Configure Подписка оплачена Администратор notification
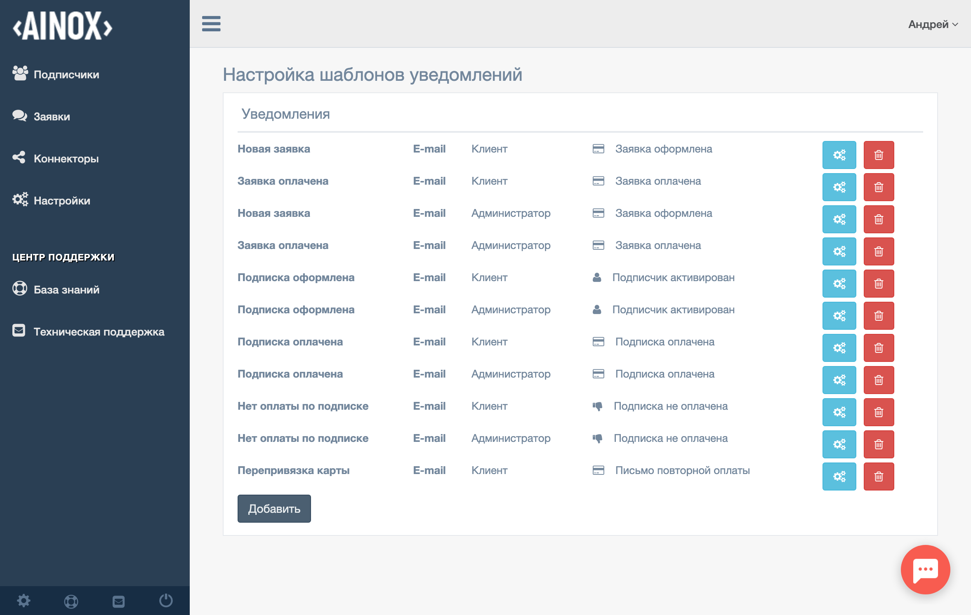 [x=839, y=380]
